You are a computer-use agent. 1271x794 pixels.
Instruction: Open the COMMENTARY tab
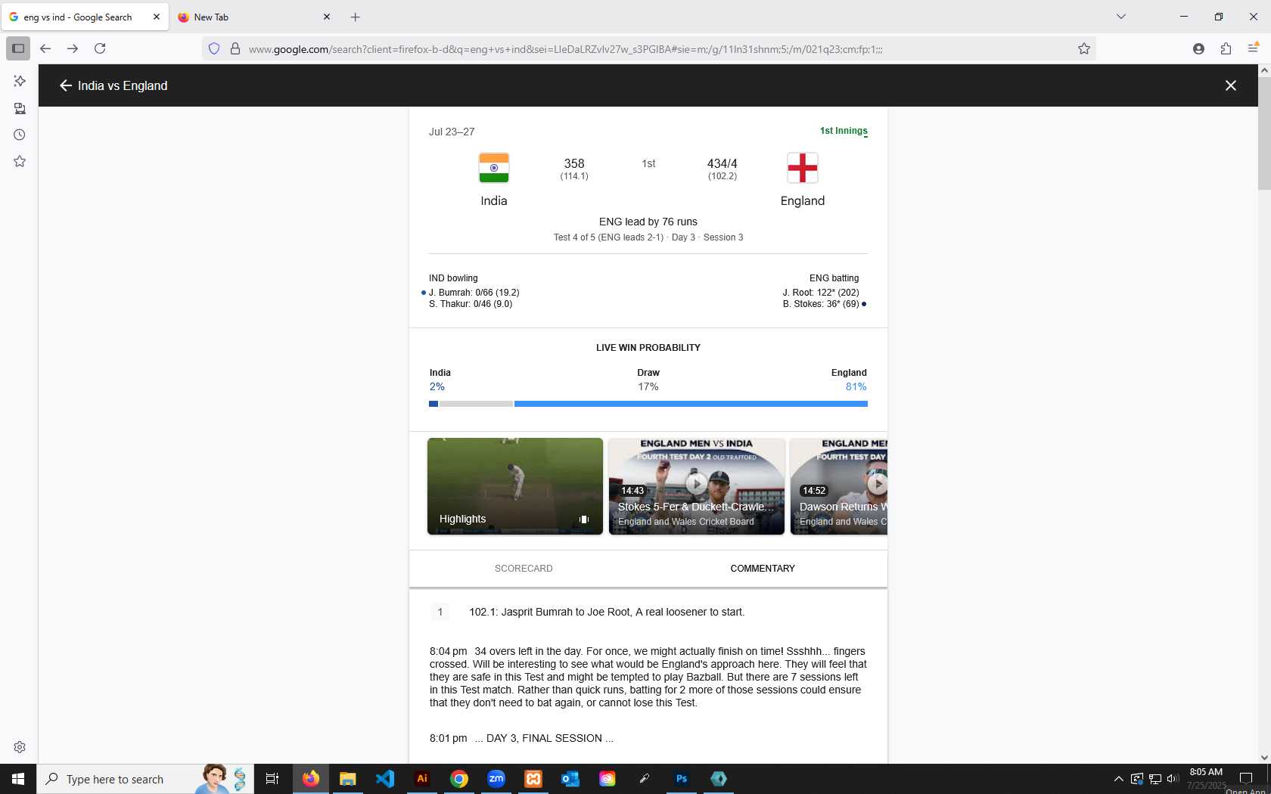point(763,569)
